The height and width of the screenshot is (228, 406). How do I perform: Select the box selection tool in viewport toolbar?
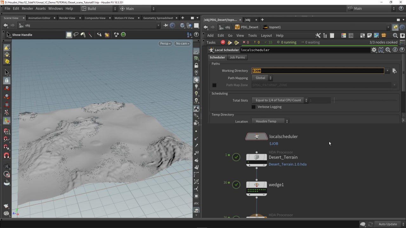69,35
